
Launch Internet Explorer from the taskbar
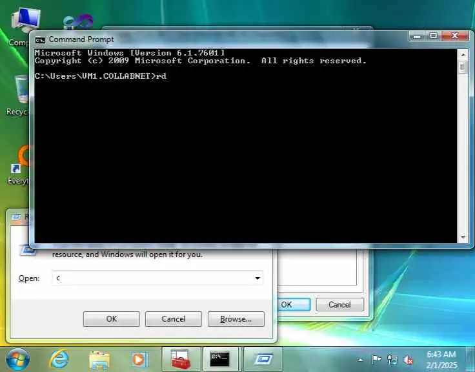pyautogui.click(x=59, y=360)
